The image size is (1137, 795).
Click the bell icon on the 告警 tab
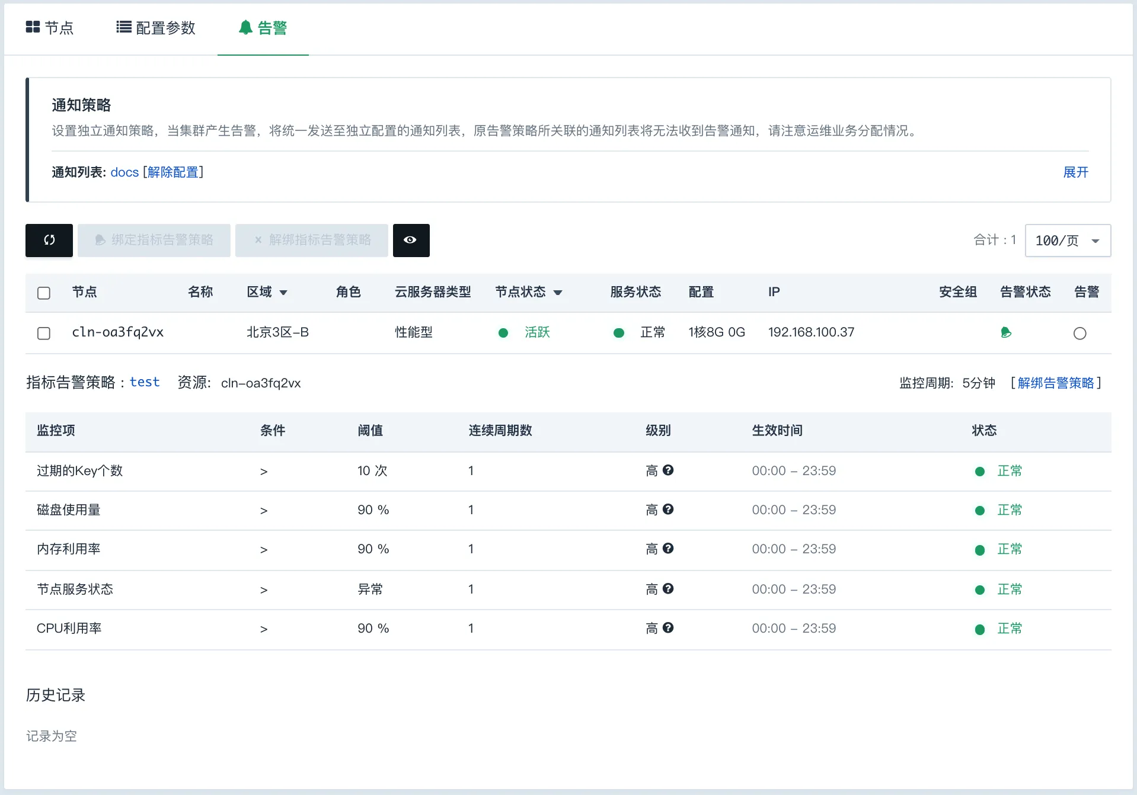(245, 27)
